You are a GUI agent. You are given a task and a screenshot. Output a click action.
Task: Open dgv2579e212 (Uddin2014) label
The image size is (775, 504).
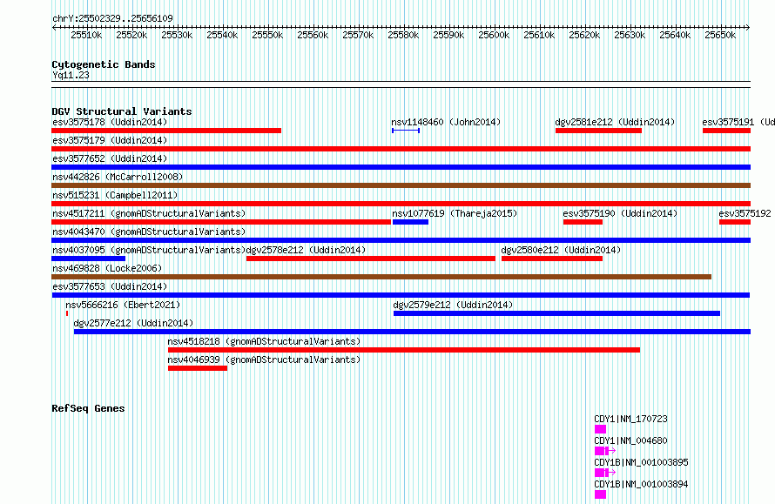tap(453, 305)
